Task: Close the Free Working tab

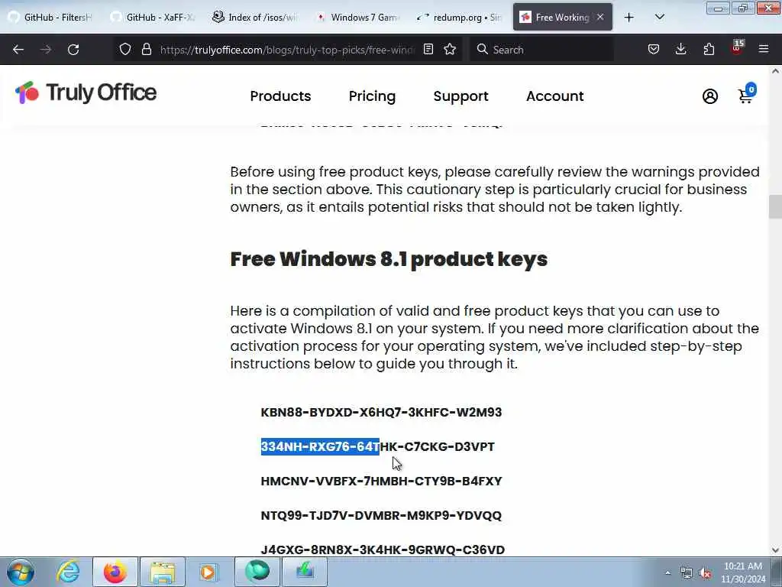Action: click(600, 17)
